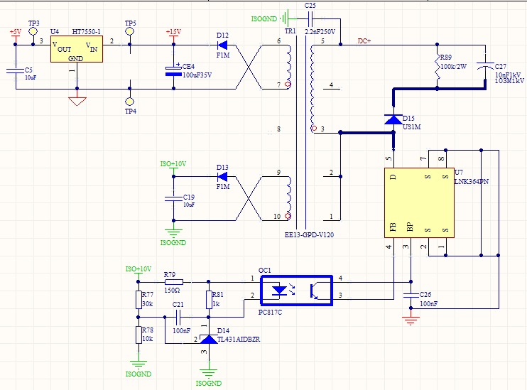Image resolution: width=527 pixels, height=390 pixels.
Task: Click the 103M1kV text near C27
Action: pos(509,81)
